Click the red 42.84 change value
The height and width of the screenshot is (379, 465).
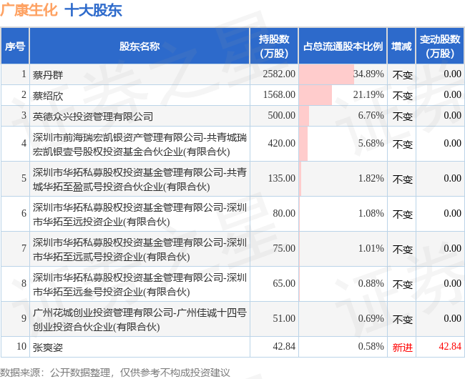pos(450,346)
